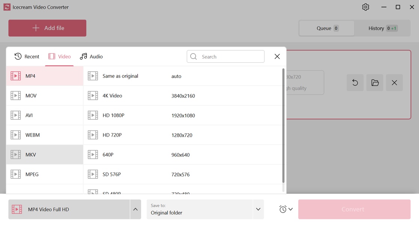
Task: Click the Add file button
Action: (48, 28)
